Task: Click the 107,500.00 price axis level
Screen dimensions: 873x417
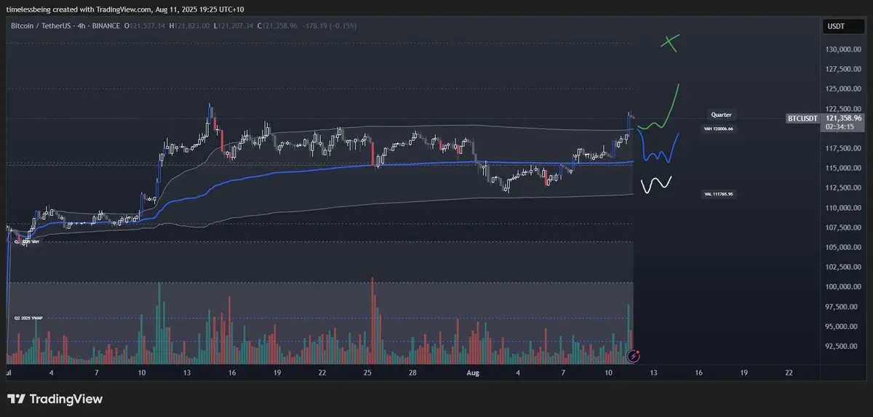Action: click(x=843, y=227)
